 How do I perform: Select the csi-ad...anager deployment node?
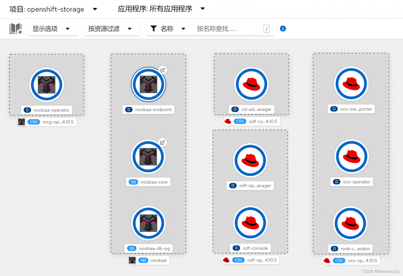coord(252,84)
